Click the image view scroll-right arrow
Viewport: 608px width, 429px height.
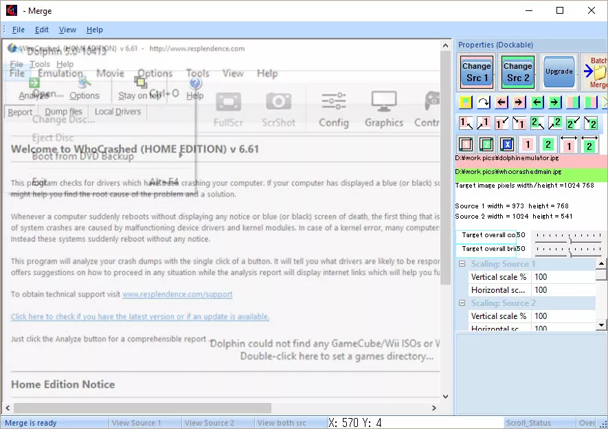(434, 408)
